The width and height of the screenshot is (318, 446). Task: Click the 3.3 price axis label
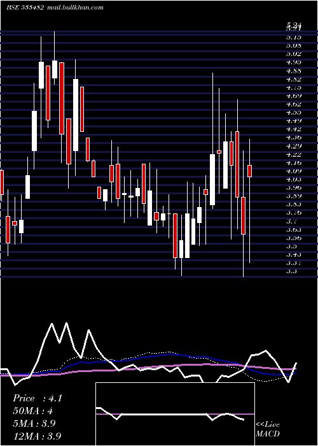291,271
